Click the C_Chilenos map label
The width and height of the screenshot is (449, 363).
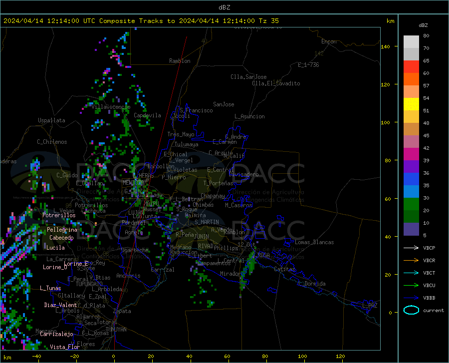point(52,142)
